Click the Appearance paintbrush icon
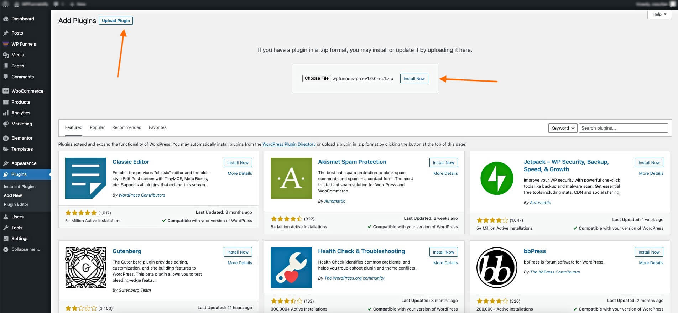Viewport: 678px width, 313px height. (x=6, y=163)
